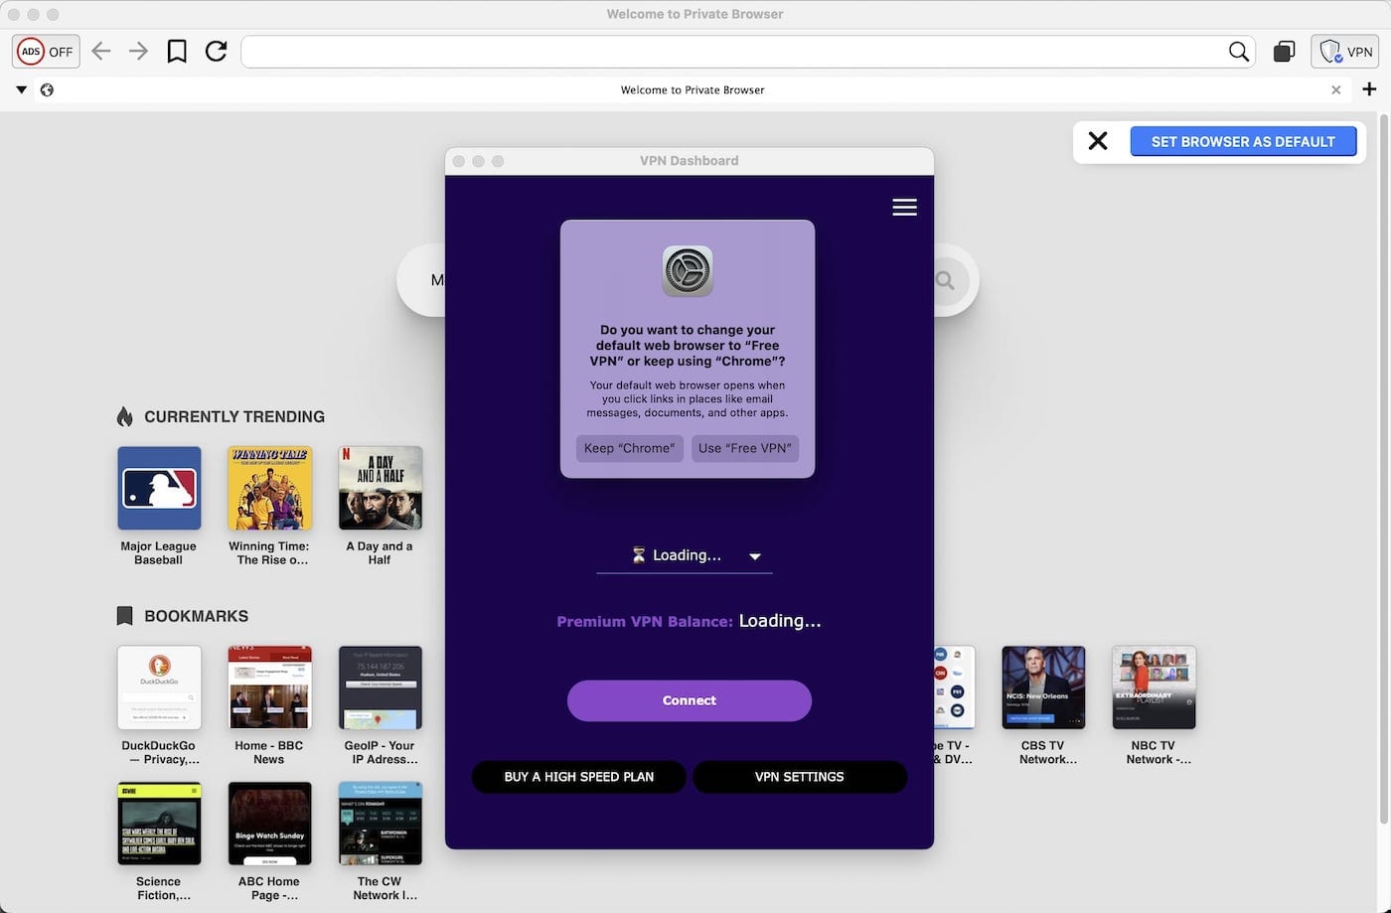Click the globe favicon on the active tab

(47, 89)
